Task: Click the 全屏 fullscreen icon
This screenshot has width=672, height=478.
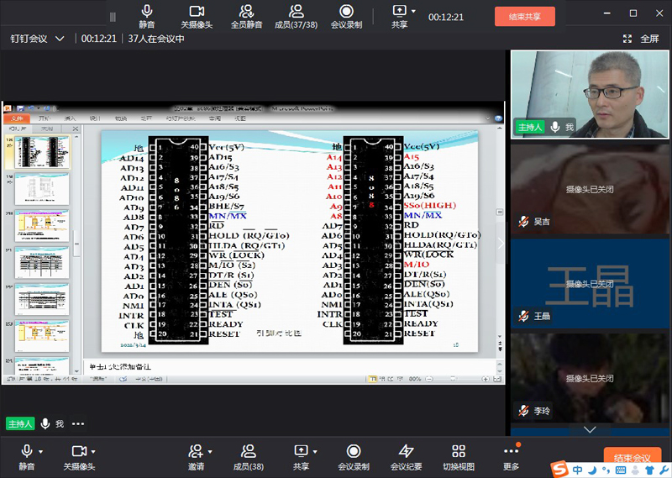Action: 627,39
